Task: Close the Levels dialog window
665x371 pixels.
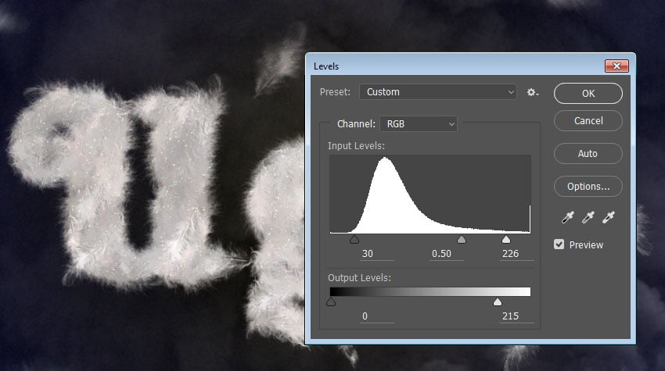Action: coord(616,66)
